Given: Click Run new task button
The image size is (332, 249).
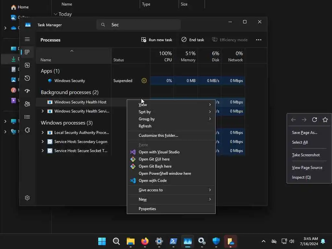Looking at the screenshot, I should coord(157,40).
